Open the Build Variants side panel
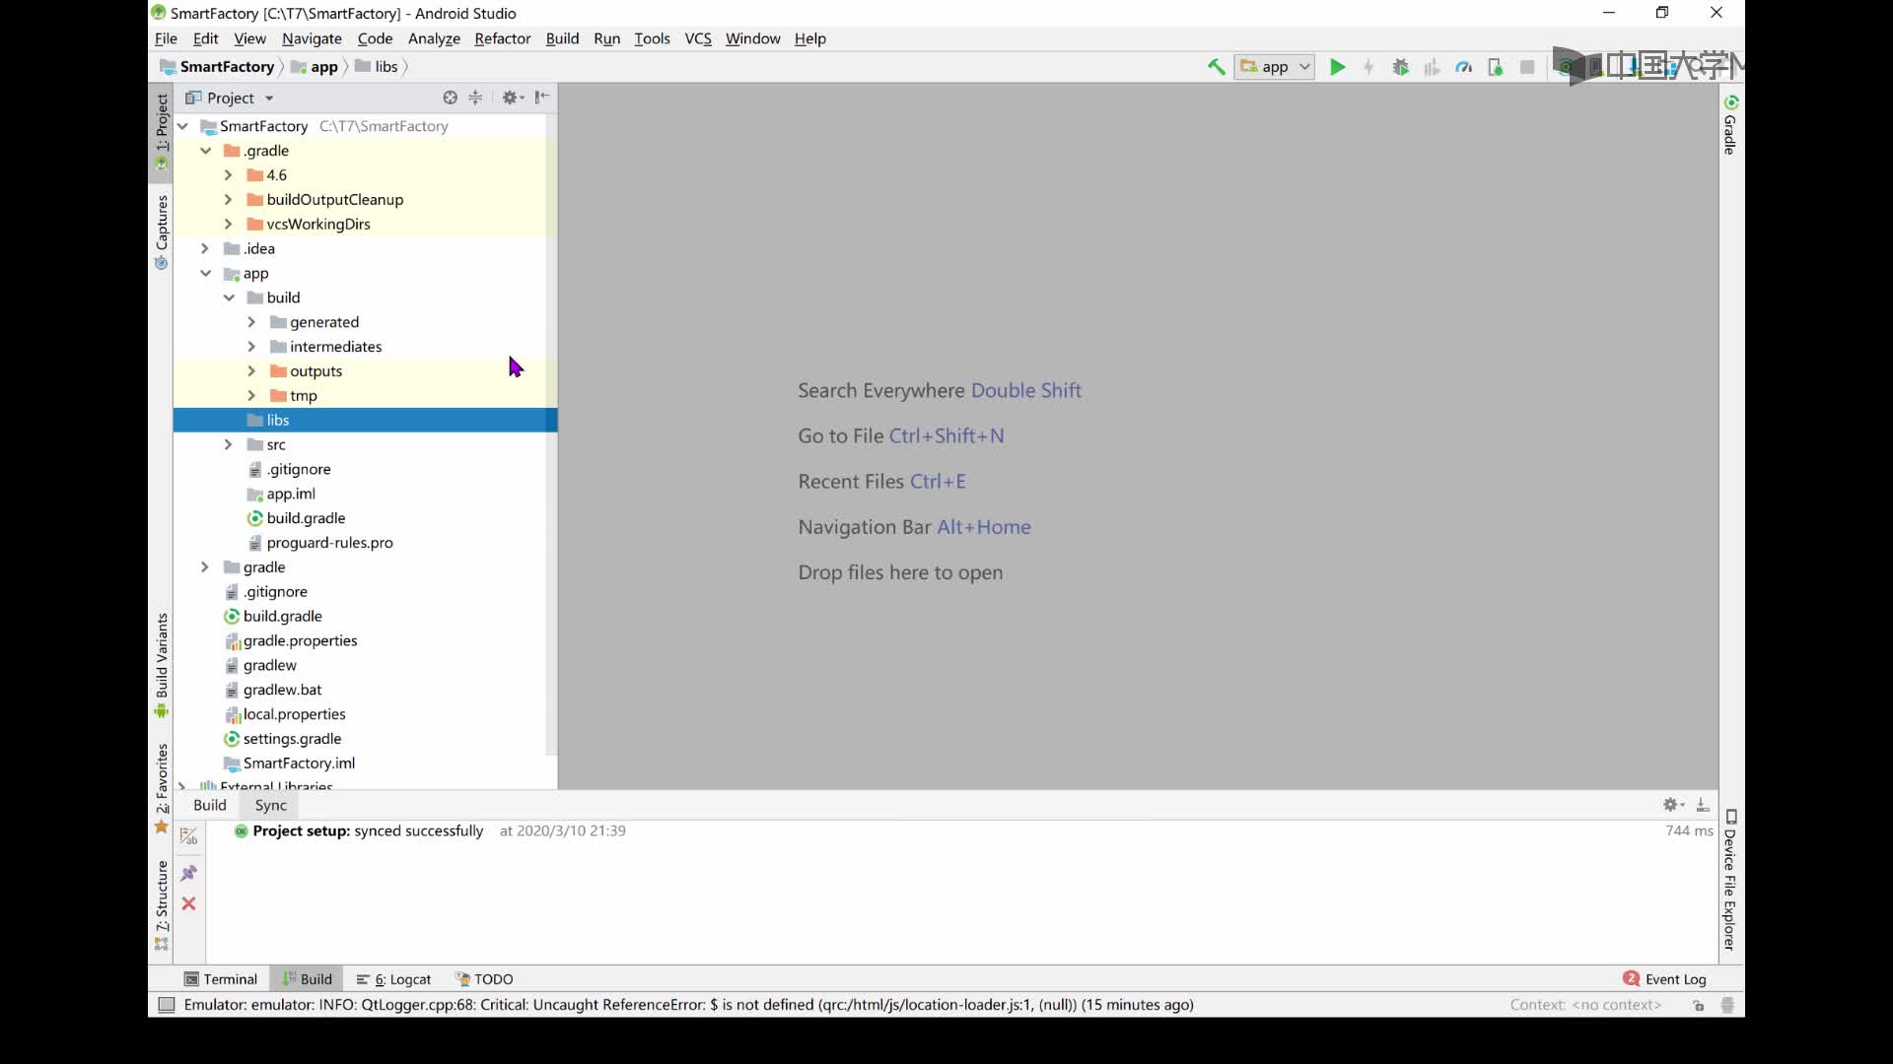The height and width of the screenshot is (1064, 1893). click(x=162, y=666)
